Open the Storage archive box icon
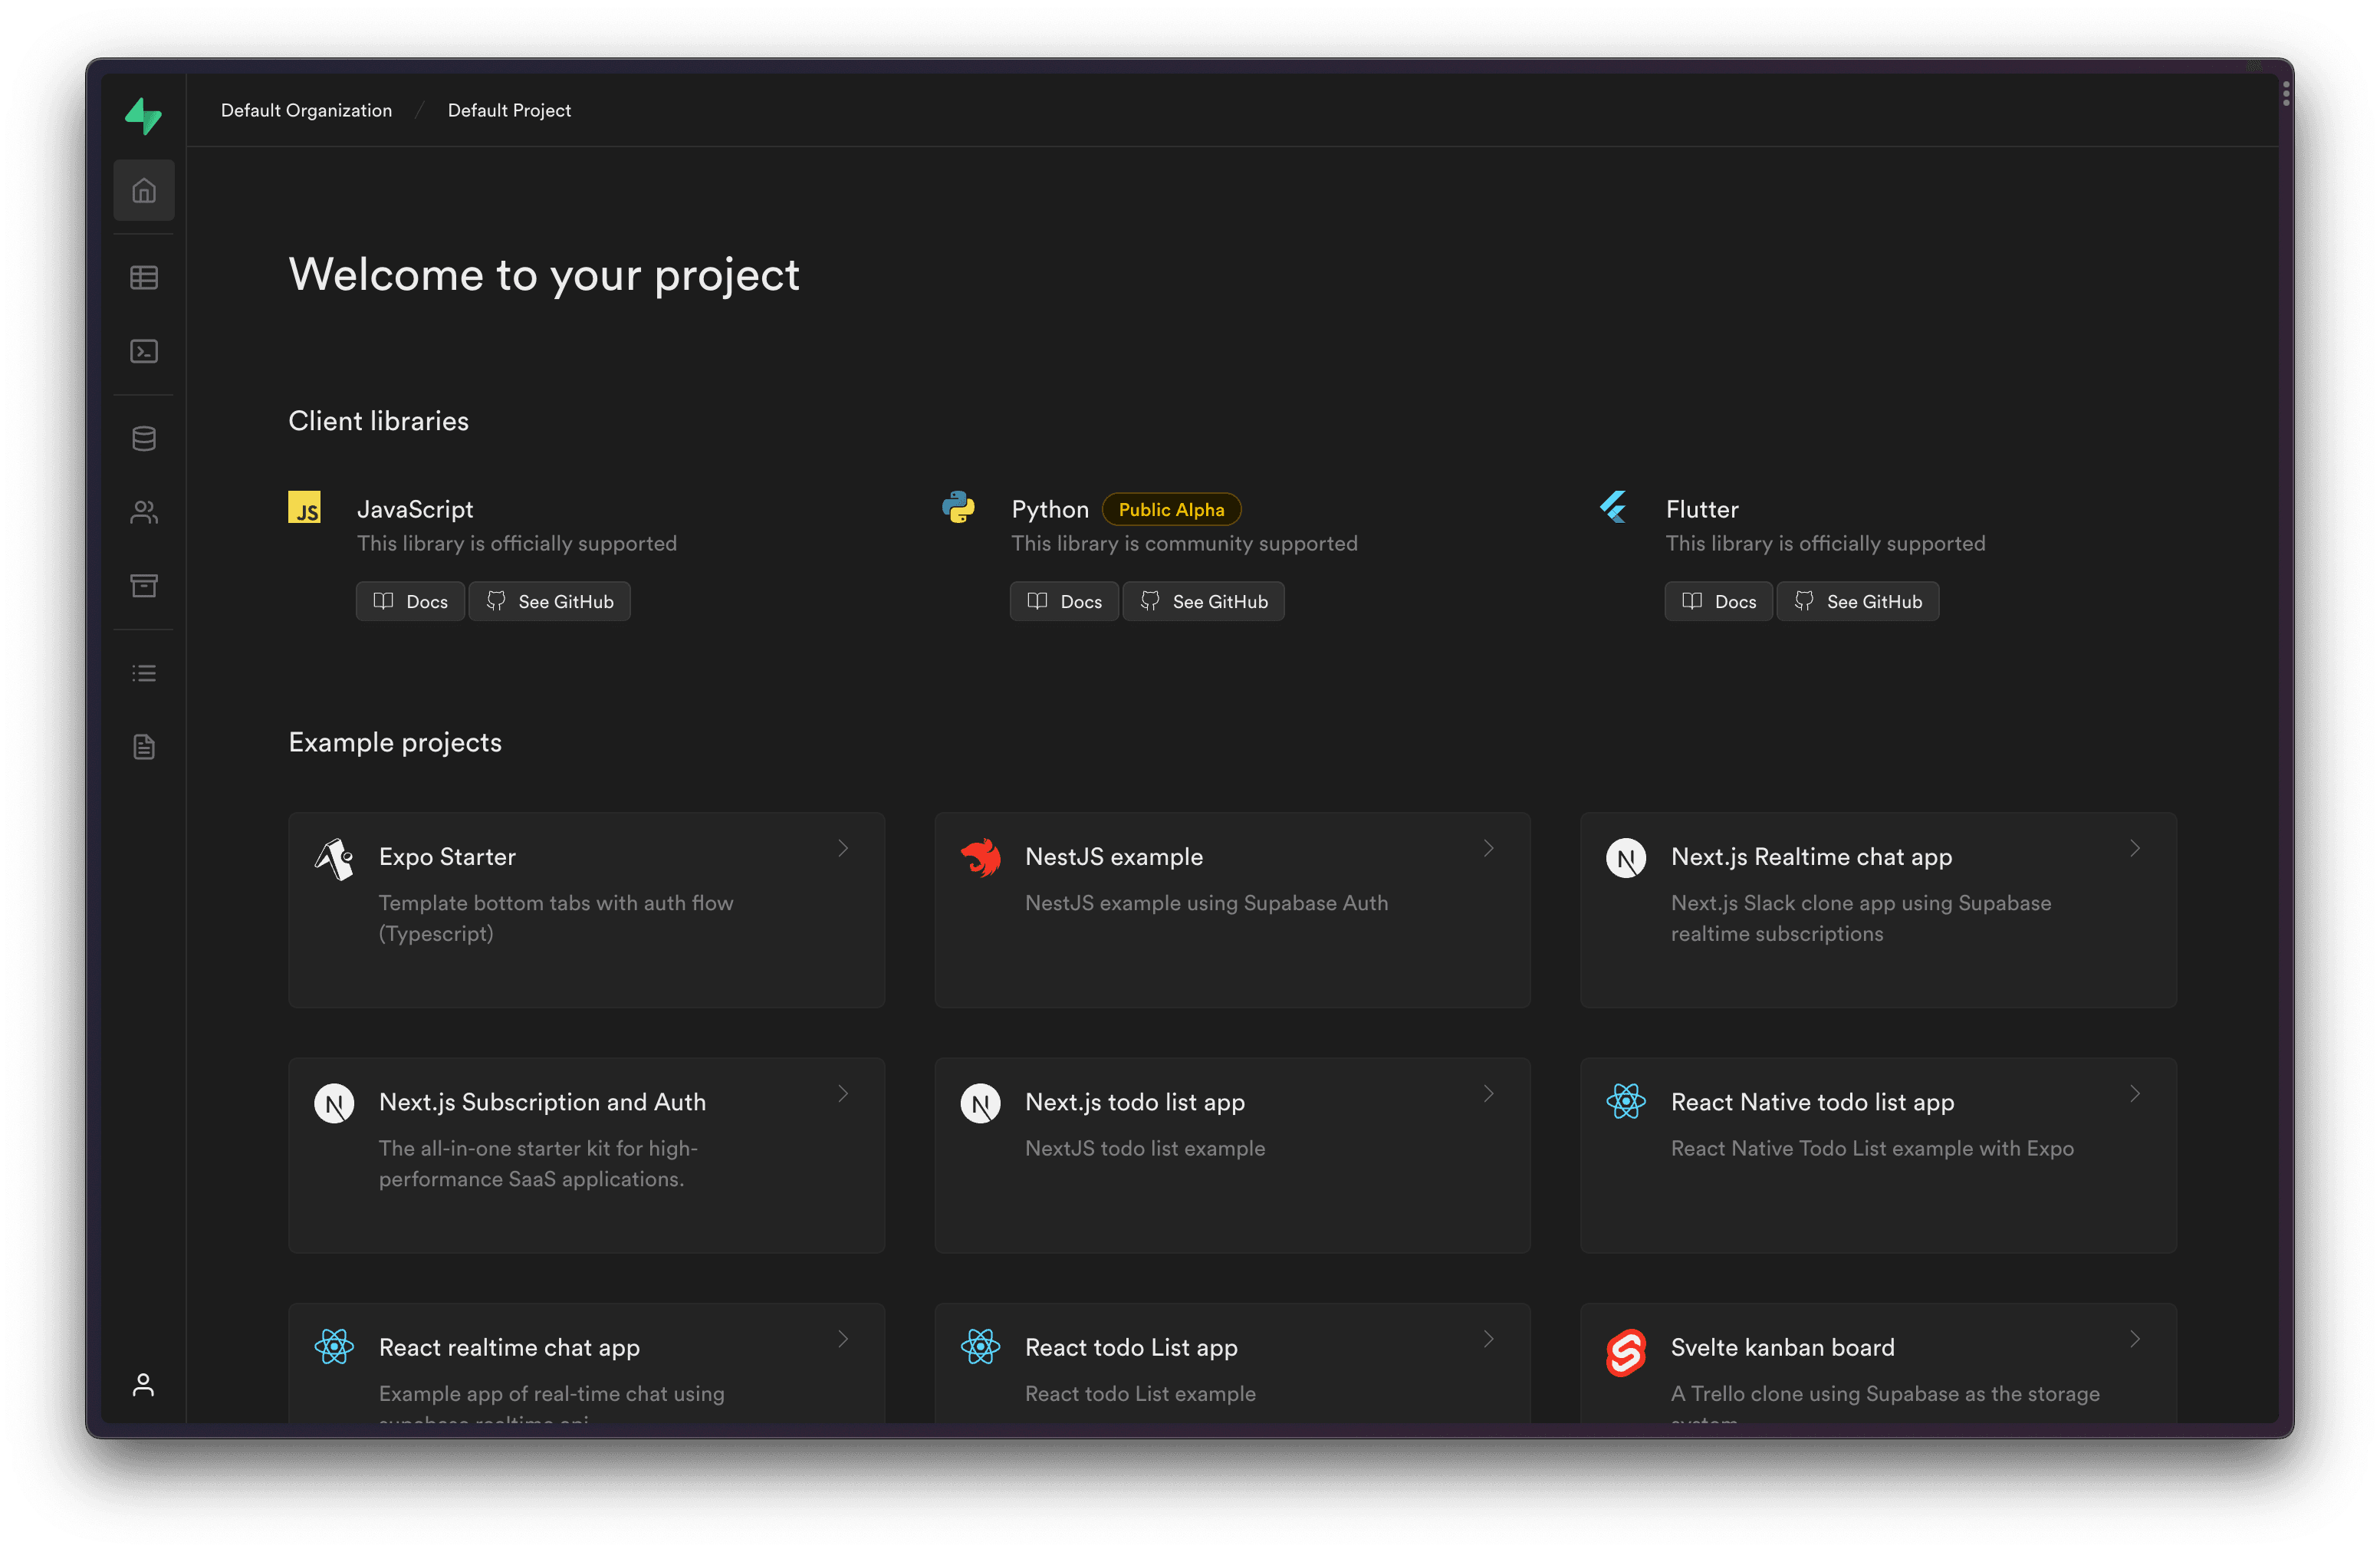 144,586
